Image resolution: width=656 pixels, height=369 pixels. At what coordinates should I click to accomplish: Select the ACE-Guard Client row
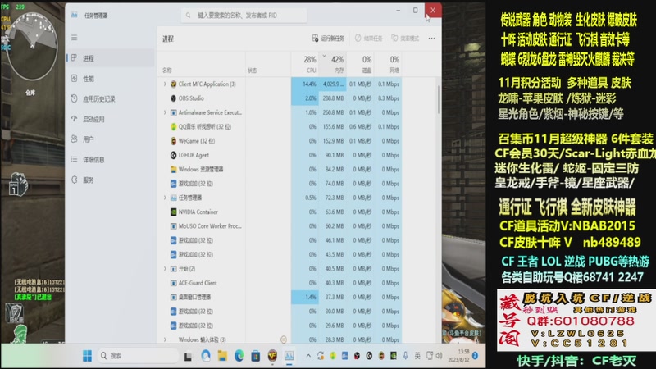click(280, 283)
